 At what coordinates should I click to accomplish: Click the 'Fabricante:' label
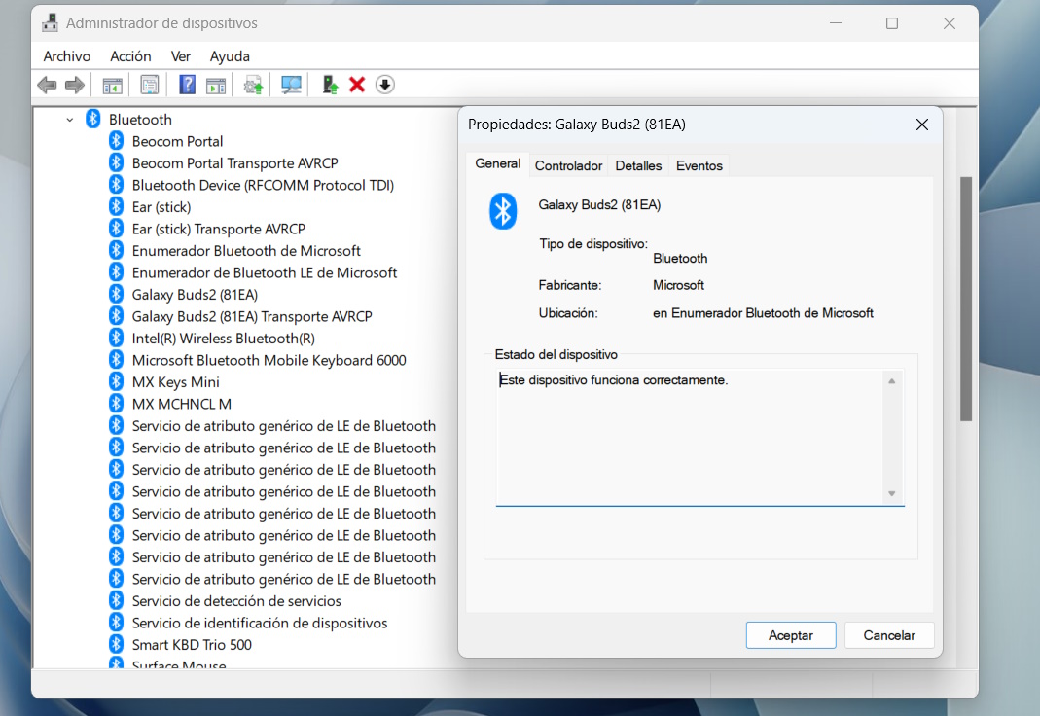[x=570, y=285]
